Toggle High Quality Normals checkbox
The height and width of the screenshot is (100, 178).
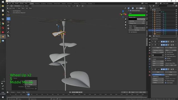click(166, 56)
